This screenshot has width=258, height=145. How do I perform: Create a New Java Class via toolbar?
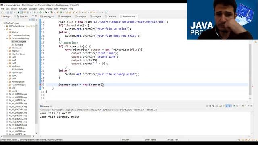(x=61, y=12)
